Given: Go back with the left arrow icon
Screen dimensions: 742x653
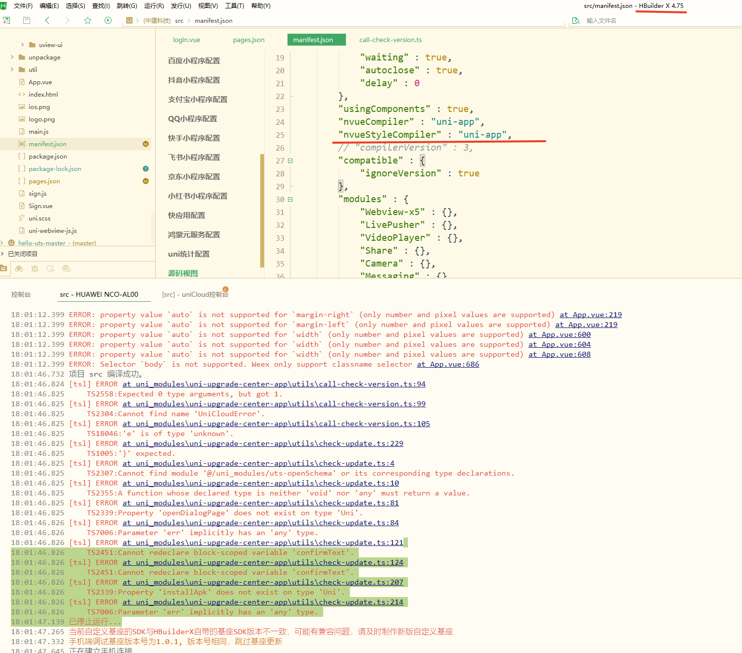Looking at the screenshot, I should pos(47,20).
